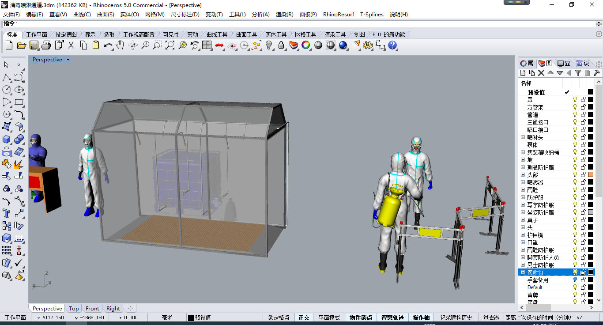Click the Explode icon in left sidebar

(19, 164)
